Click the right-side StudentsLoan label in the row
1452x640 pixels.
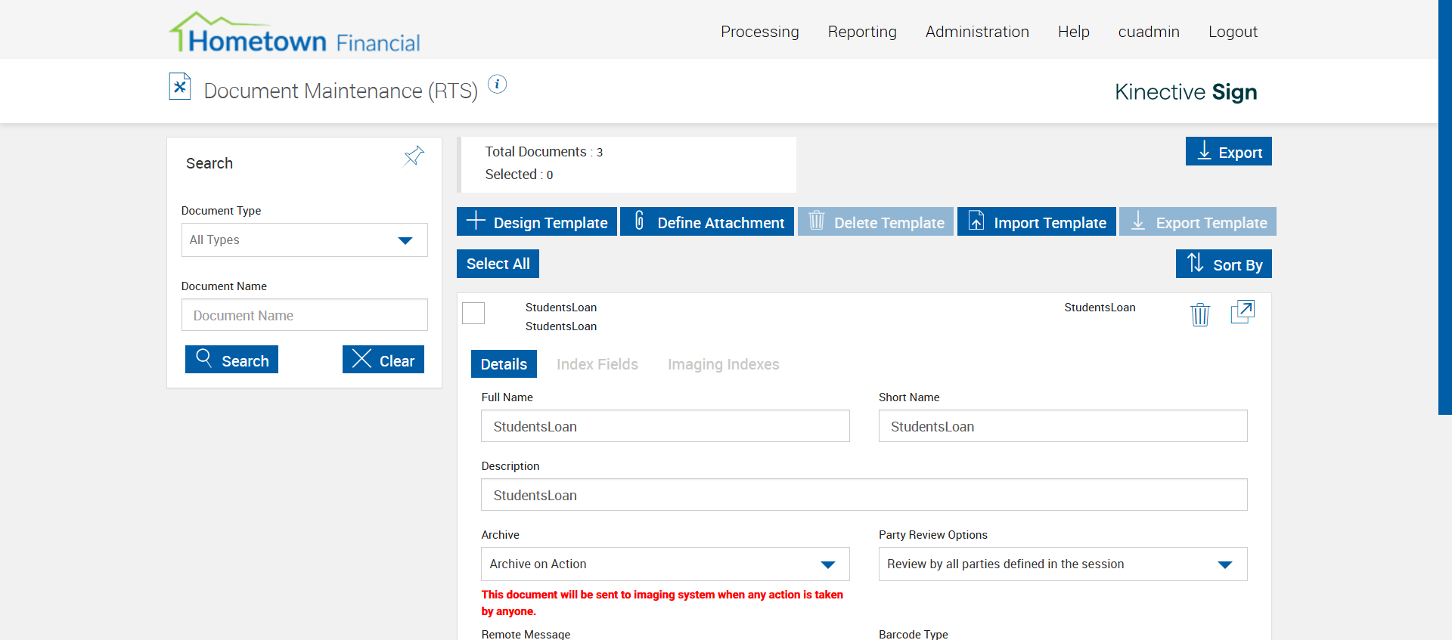(1100, 308)
